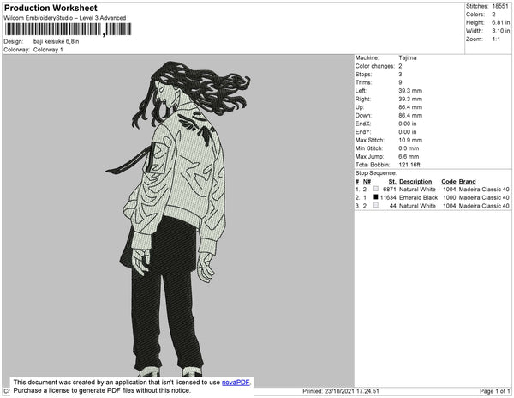514x398 pixels.
Task: Click the Max Jump value 6.6 mm
Action: click(409, 156)
